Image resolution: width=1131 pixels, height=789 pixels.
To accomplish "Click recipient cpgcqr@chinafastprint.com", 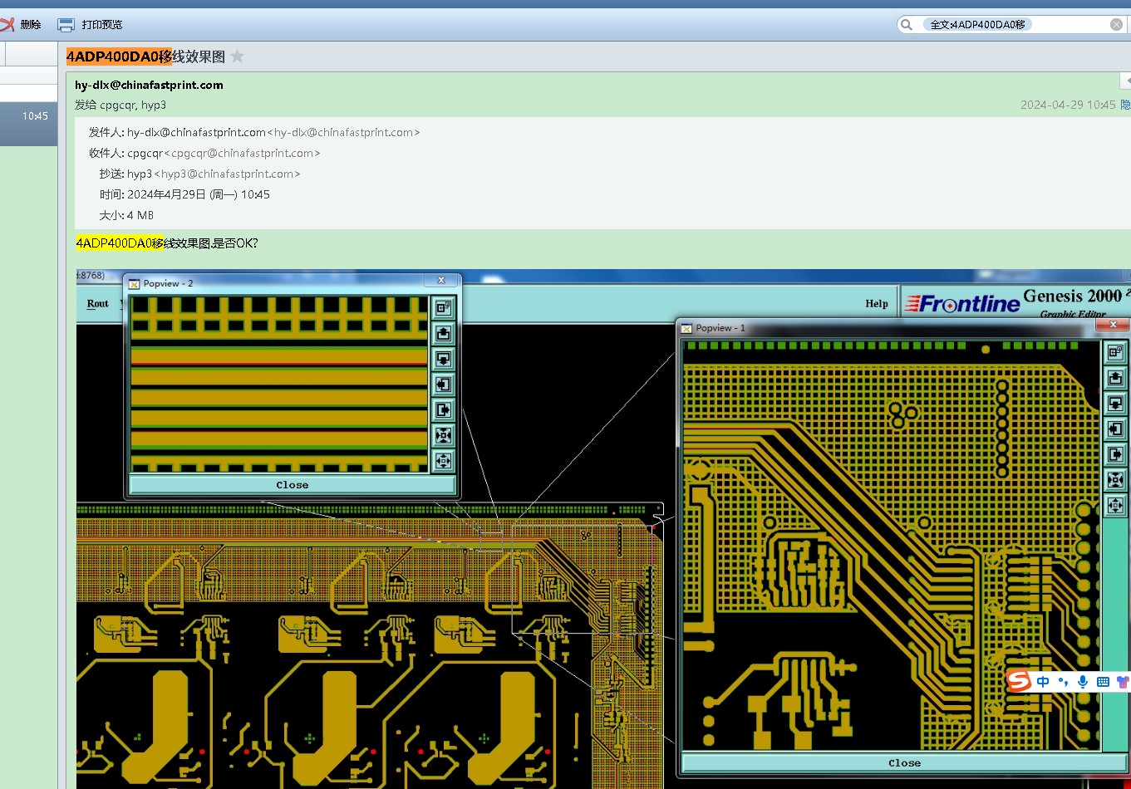I will click(242, 153).
